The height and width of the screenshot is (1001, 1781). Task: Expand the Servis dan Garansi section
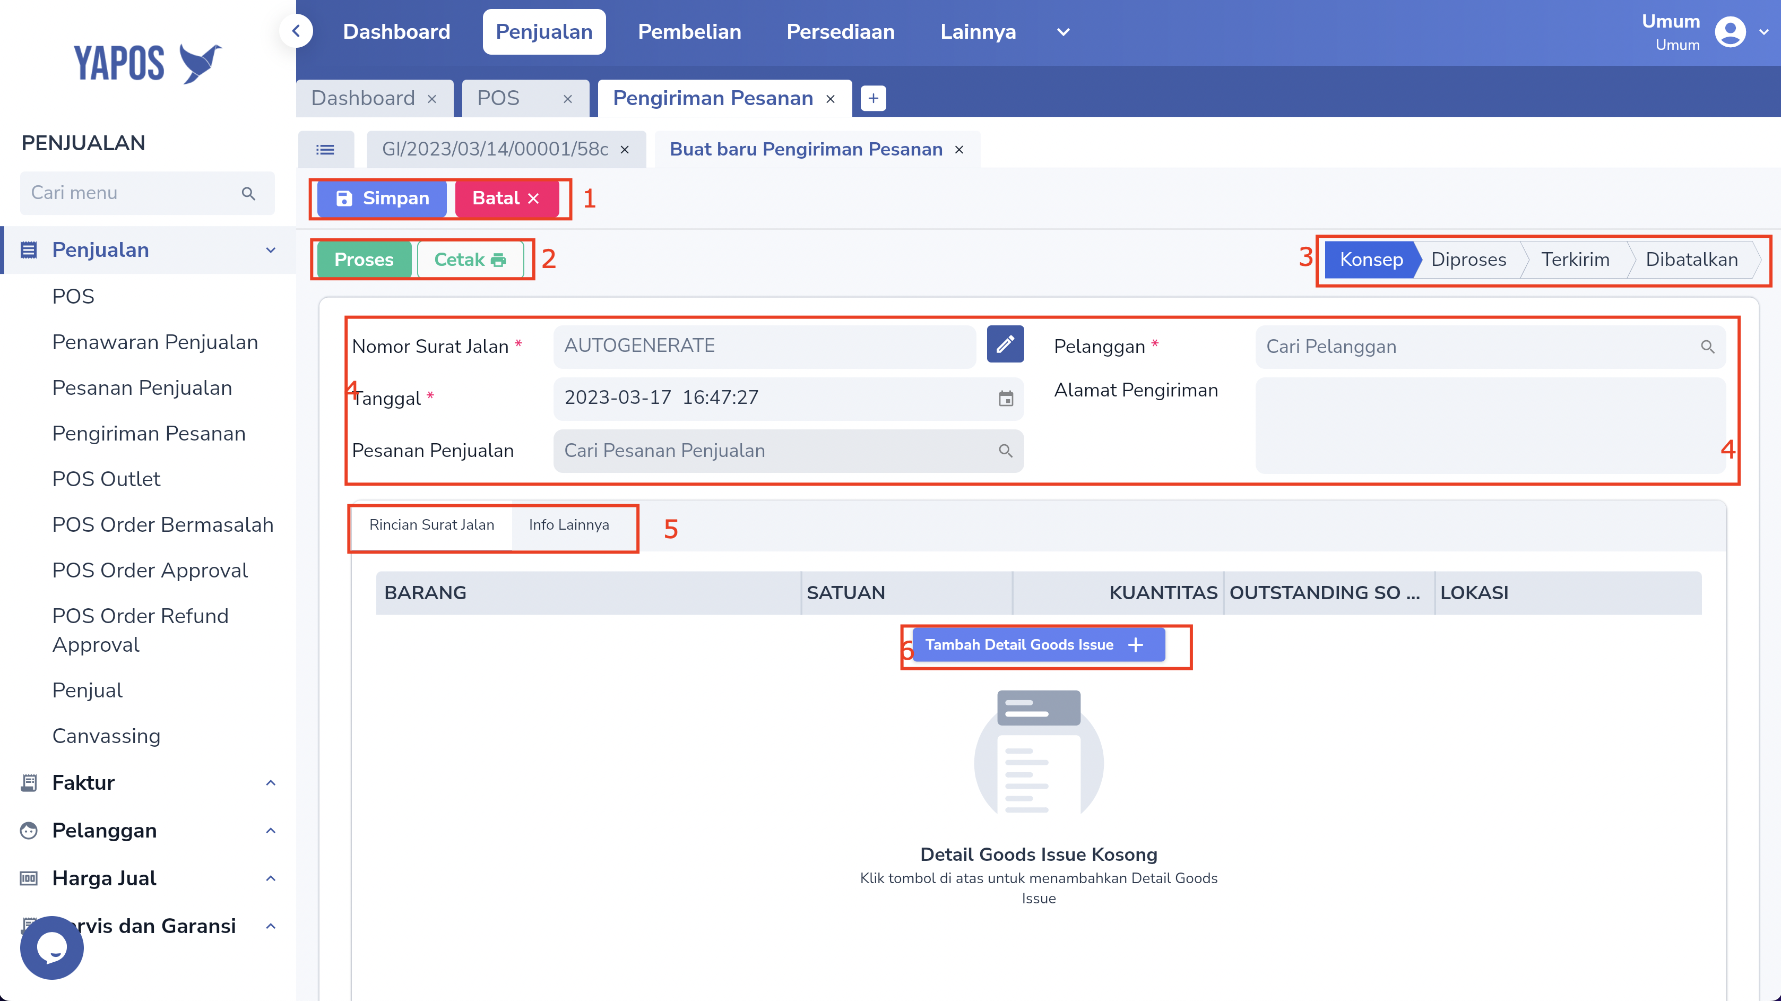point(270,926)
